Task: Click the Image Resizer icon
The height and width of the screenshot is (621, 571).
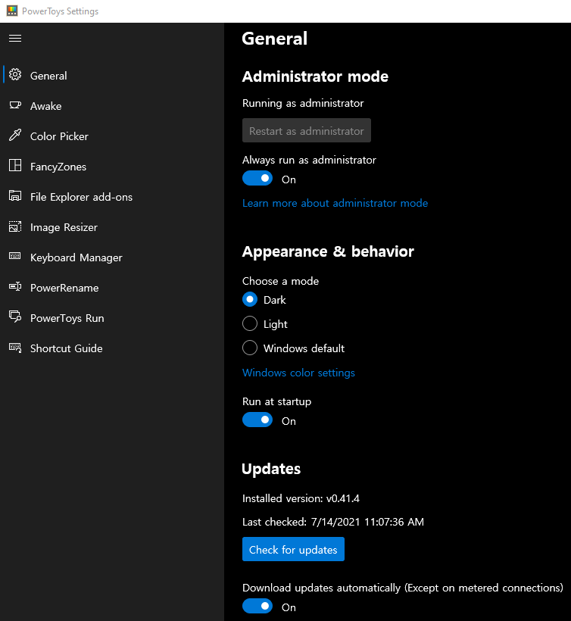Action: click(x=15, y=226)
